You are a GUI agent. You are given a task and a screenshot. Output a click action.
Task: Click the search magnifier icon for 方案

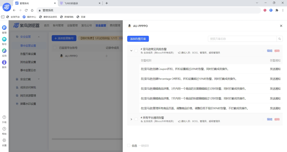tap(280, 39)
